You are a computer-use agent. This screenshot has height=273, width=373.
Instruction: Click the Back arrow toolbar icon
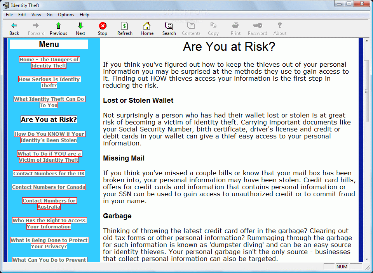(x=14, y=26)
